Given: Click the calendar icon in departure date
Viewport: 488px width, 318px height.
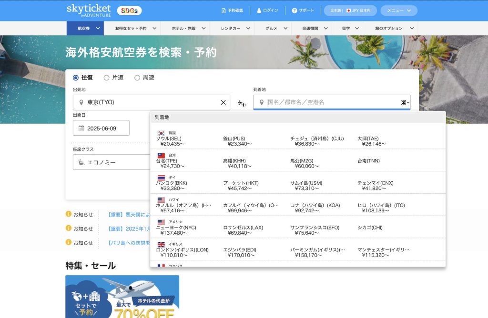Looking at the screenshot, I should (x=81, y=128).
